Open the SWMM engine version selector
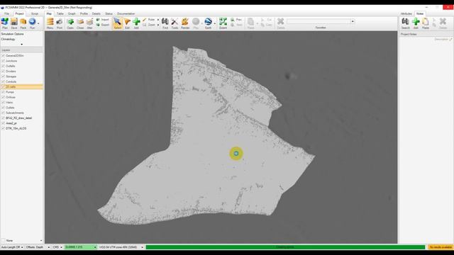 point(80,247)
